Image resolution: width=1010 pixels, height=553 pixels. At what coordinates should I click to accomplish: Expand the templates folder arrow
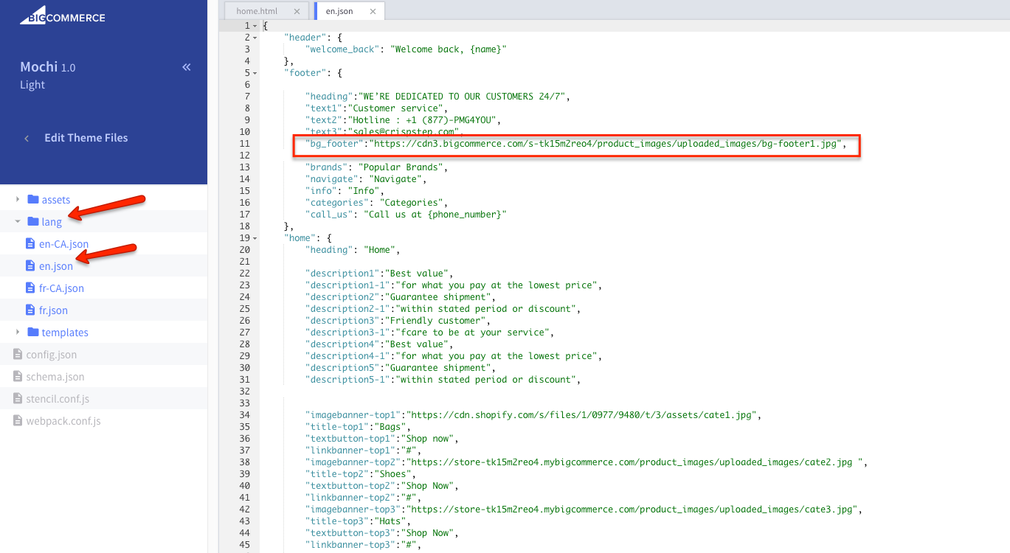pyautogui.click(x=18, y=333)
